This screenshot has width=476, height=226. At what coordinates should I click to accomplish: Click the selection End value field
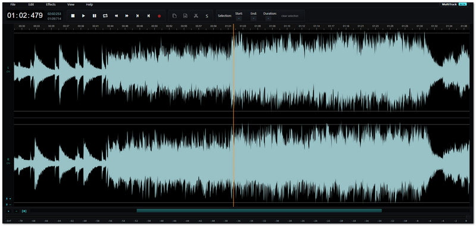pyautogui.click(x=253, y=18)
